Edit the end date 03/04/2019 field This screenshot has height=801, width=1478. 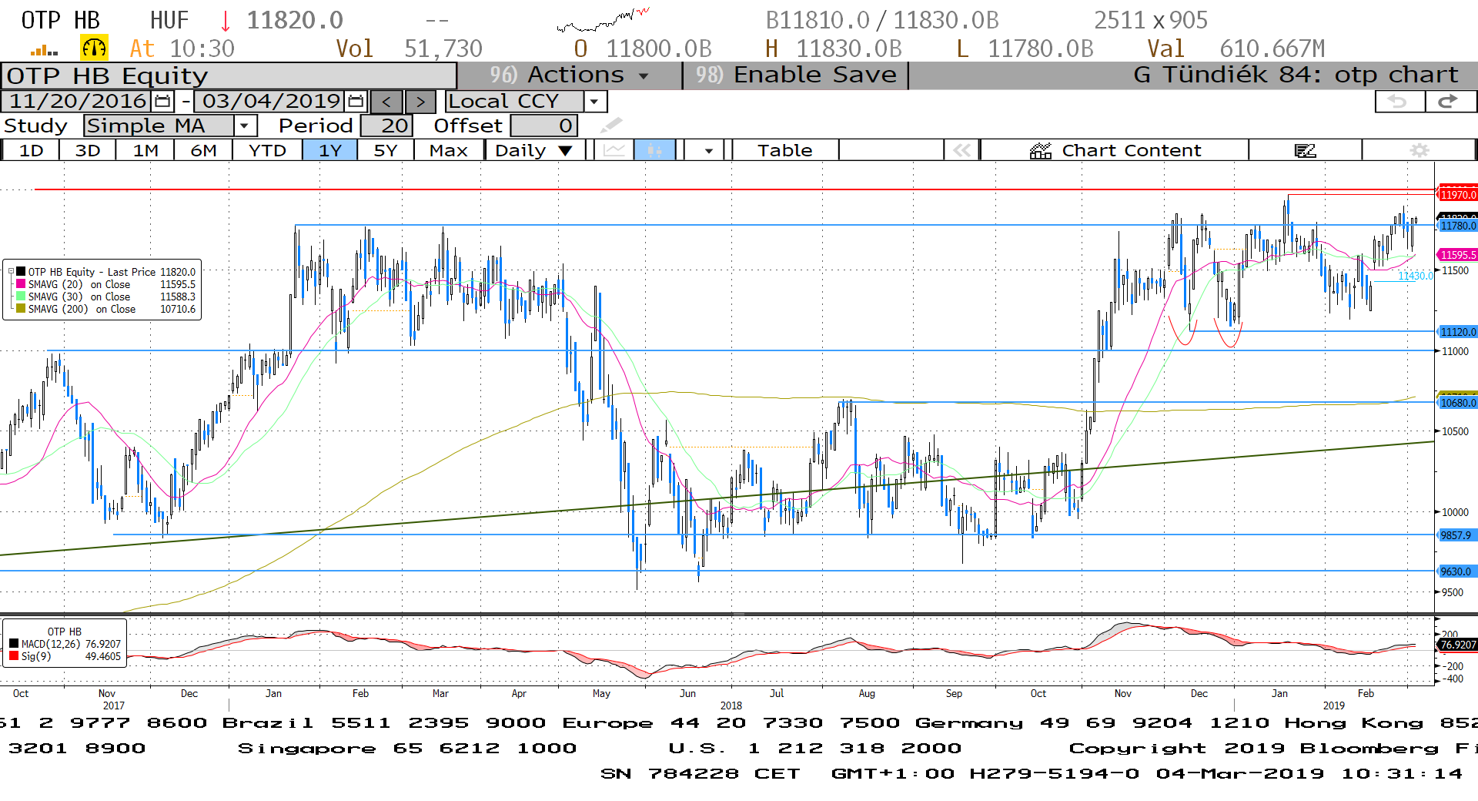(270, 101)
